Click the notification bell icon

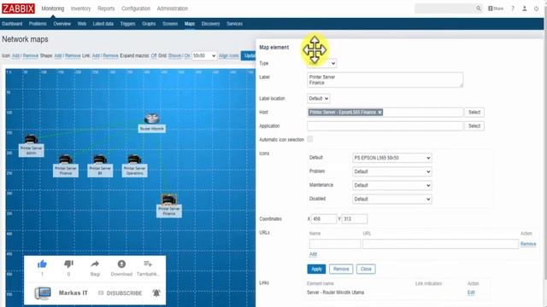(x=156, y=293)
